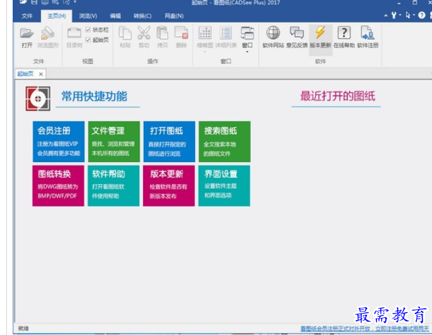
Task: Click the 打开图纸 blue tile
Action: [169, 142]
